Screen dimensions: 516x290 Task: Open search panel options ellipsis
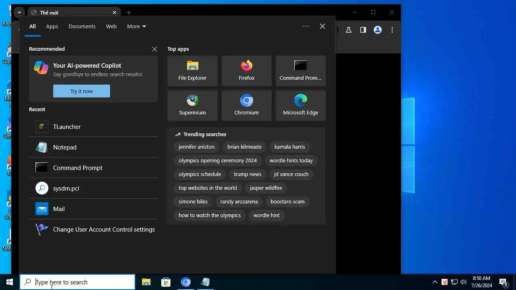click(306, 26)
